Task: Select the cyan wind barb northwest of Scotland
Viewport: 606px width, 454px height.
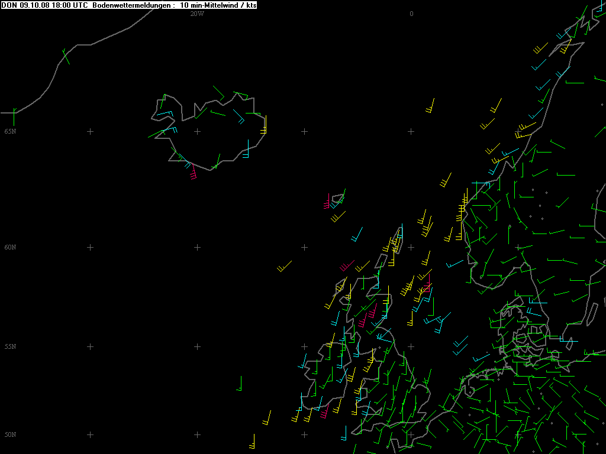Action: point(356,235)
